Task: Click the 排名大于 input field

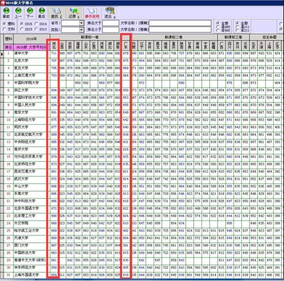Action: [x=110, y=23]
